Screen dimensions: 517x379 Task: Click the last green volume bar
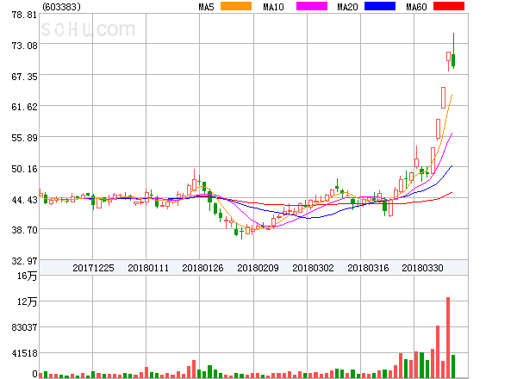453,366
